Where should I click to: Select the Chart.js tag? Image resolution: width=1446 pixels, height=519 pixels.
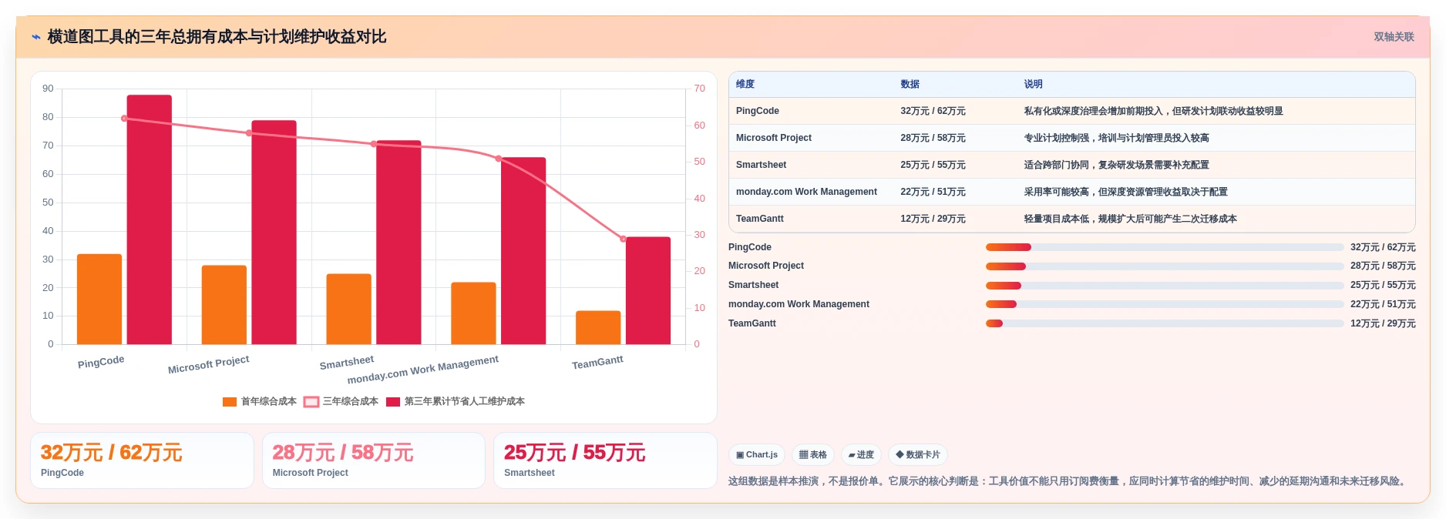pos(757,455)
